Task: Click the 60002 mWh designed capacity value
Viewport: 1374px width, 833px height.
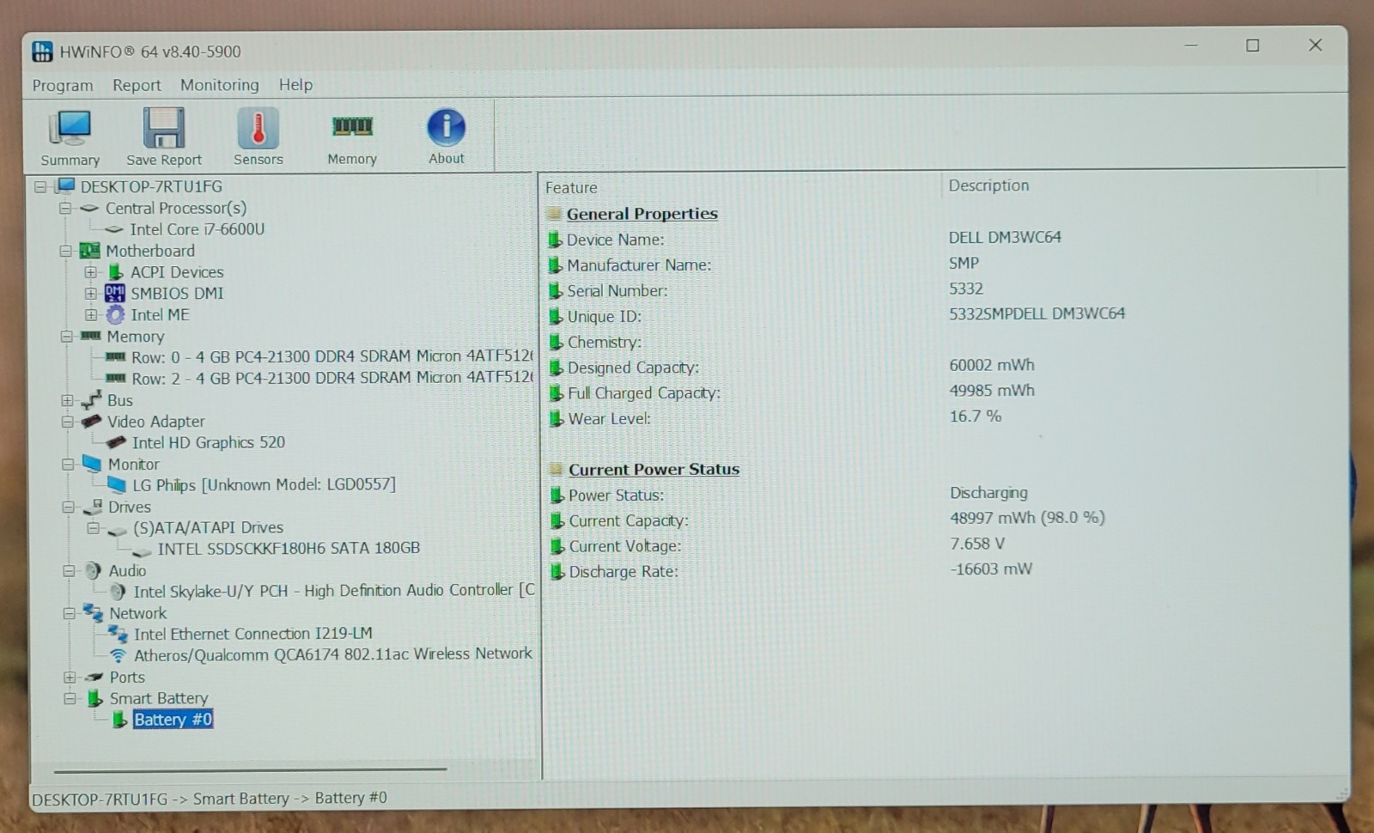Action: pyautogui.click(x=992, y=365)
